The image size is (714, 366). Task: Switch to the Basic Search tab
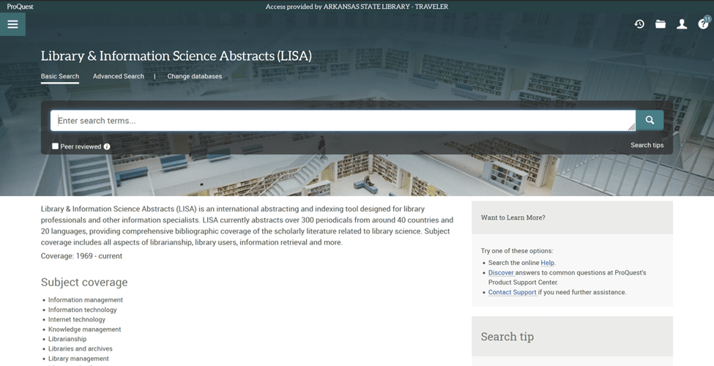click(60, 76)
